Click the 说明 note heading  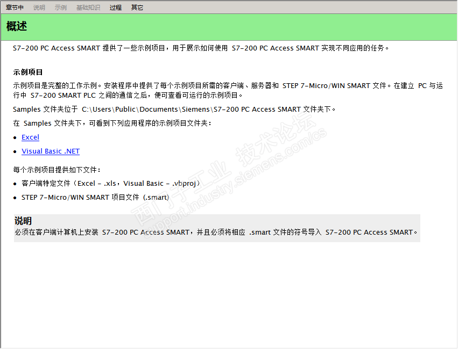coord(23,221)
